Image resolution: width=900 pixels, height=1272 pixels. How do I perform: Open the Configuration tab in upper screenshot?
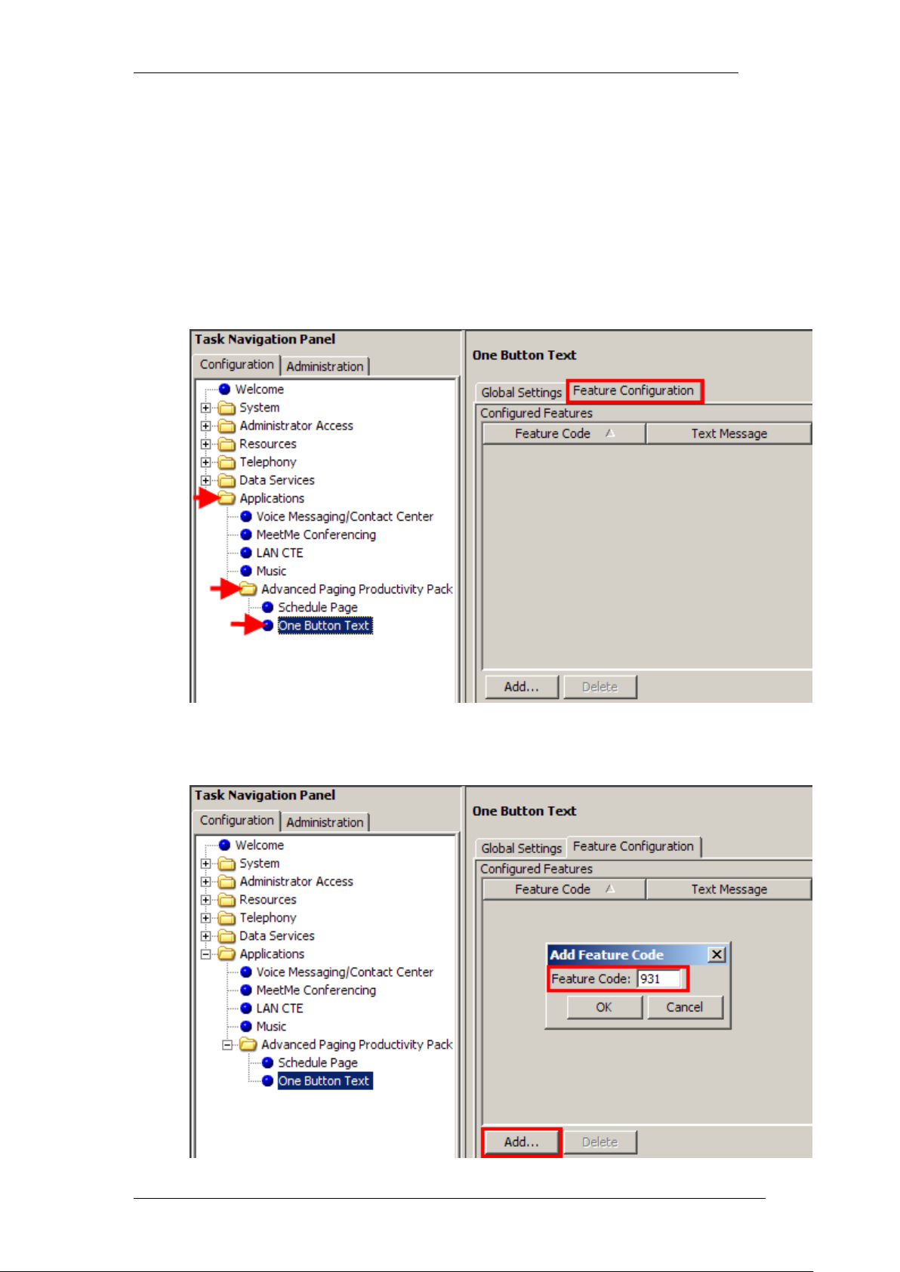237,365
